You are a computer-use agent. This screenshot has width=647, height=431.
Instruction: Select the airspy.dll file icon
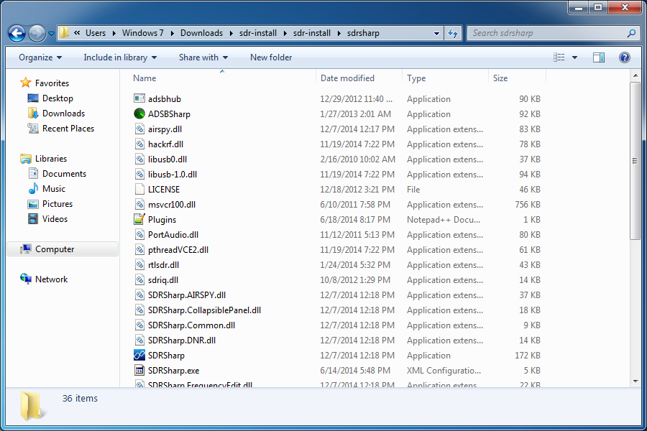[139, 129]
